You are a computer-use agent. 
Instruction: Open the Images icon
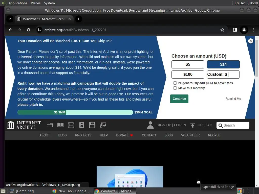pyautogui.click(x=103, y=125)
